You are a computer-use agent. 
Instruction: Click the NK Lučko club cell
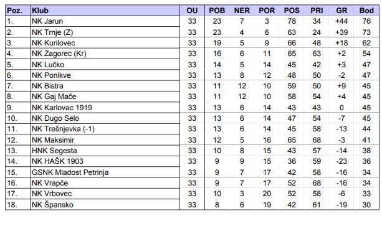[x=105, y=65]
